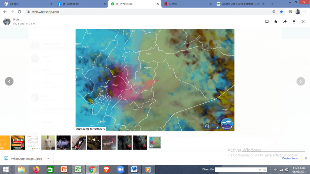
Task: Select the satellite map thumbnail
Action: (155, 143)
